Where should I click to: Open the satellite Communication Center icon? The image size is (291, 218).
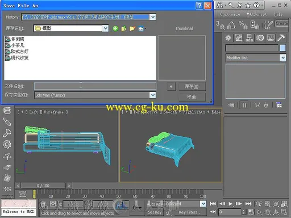coord(239,5)
